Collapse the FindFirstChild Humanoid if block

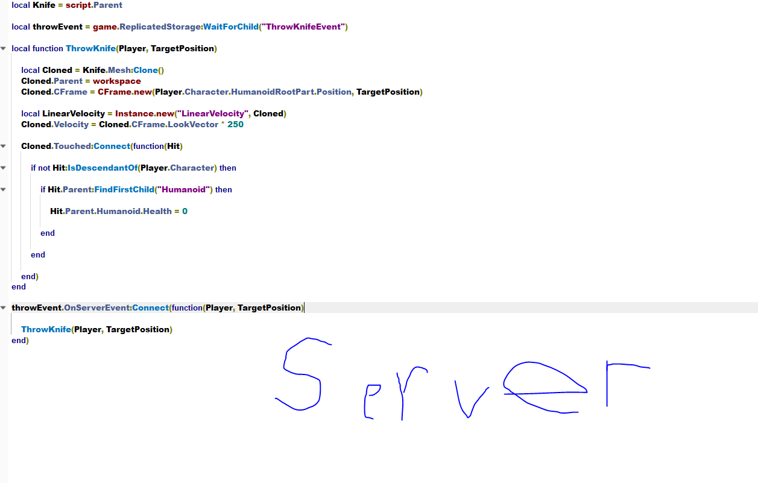coord(4,189)
